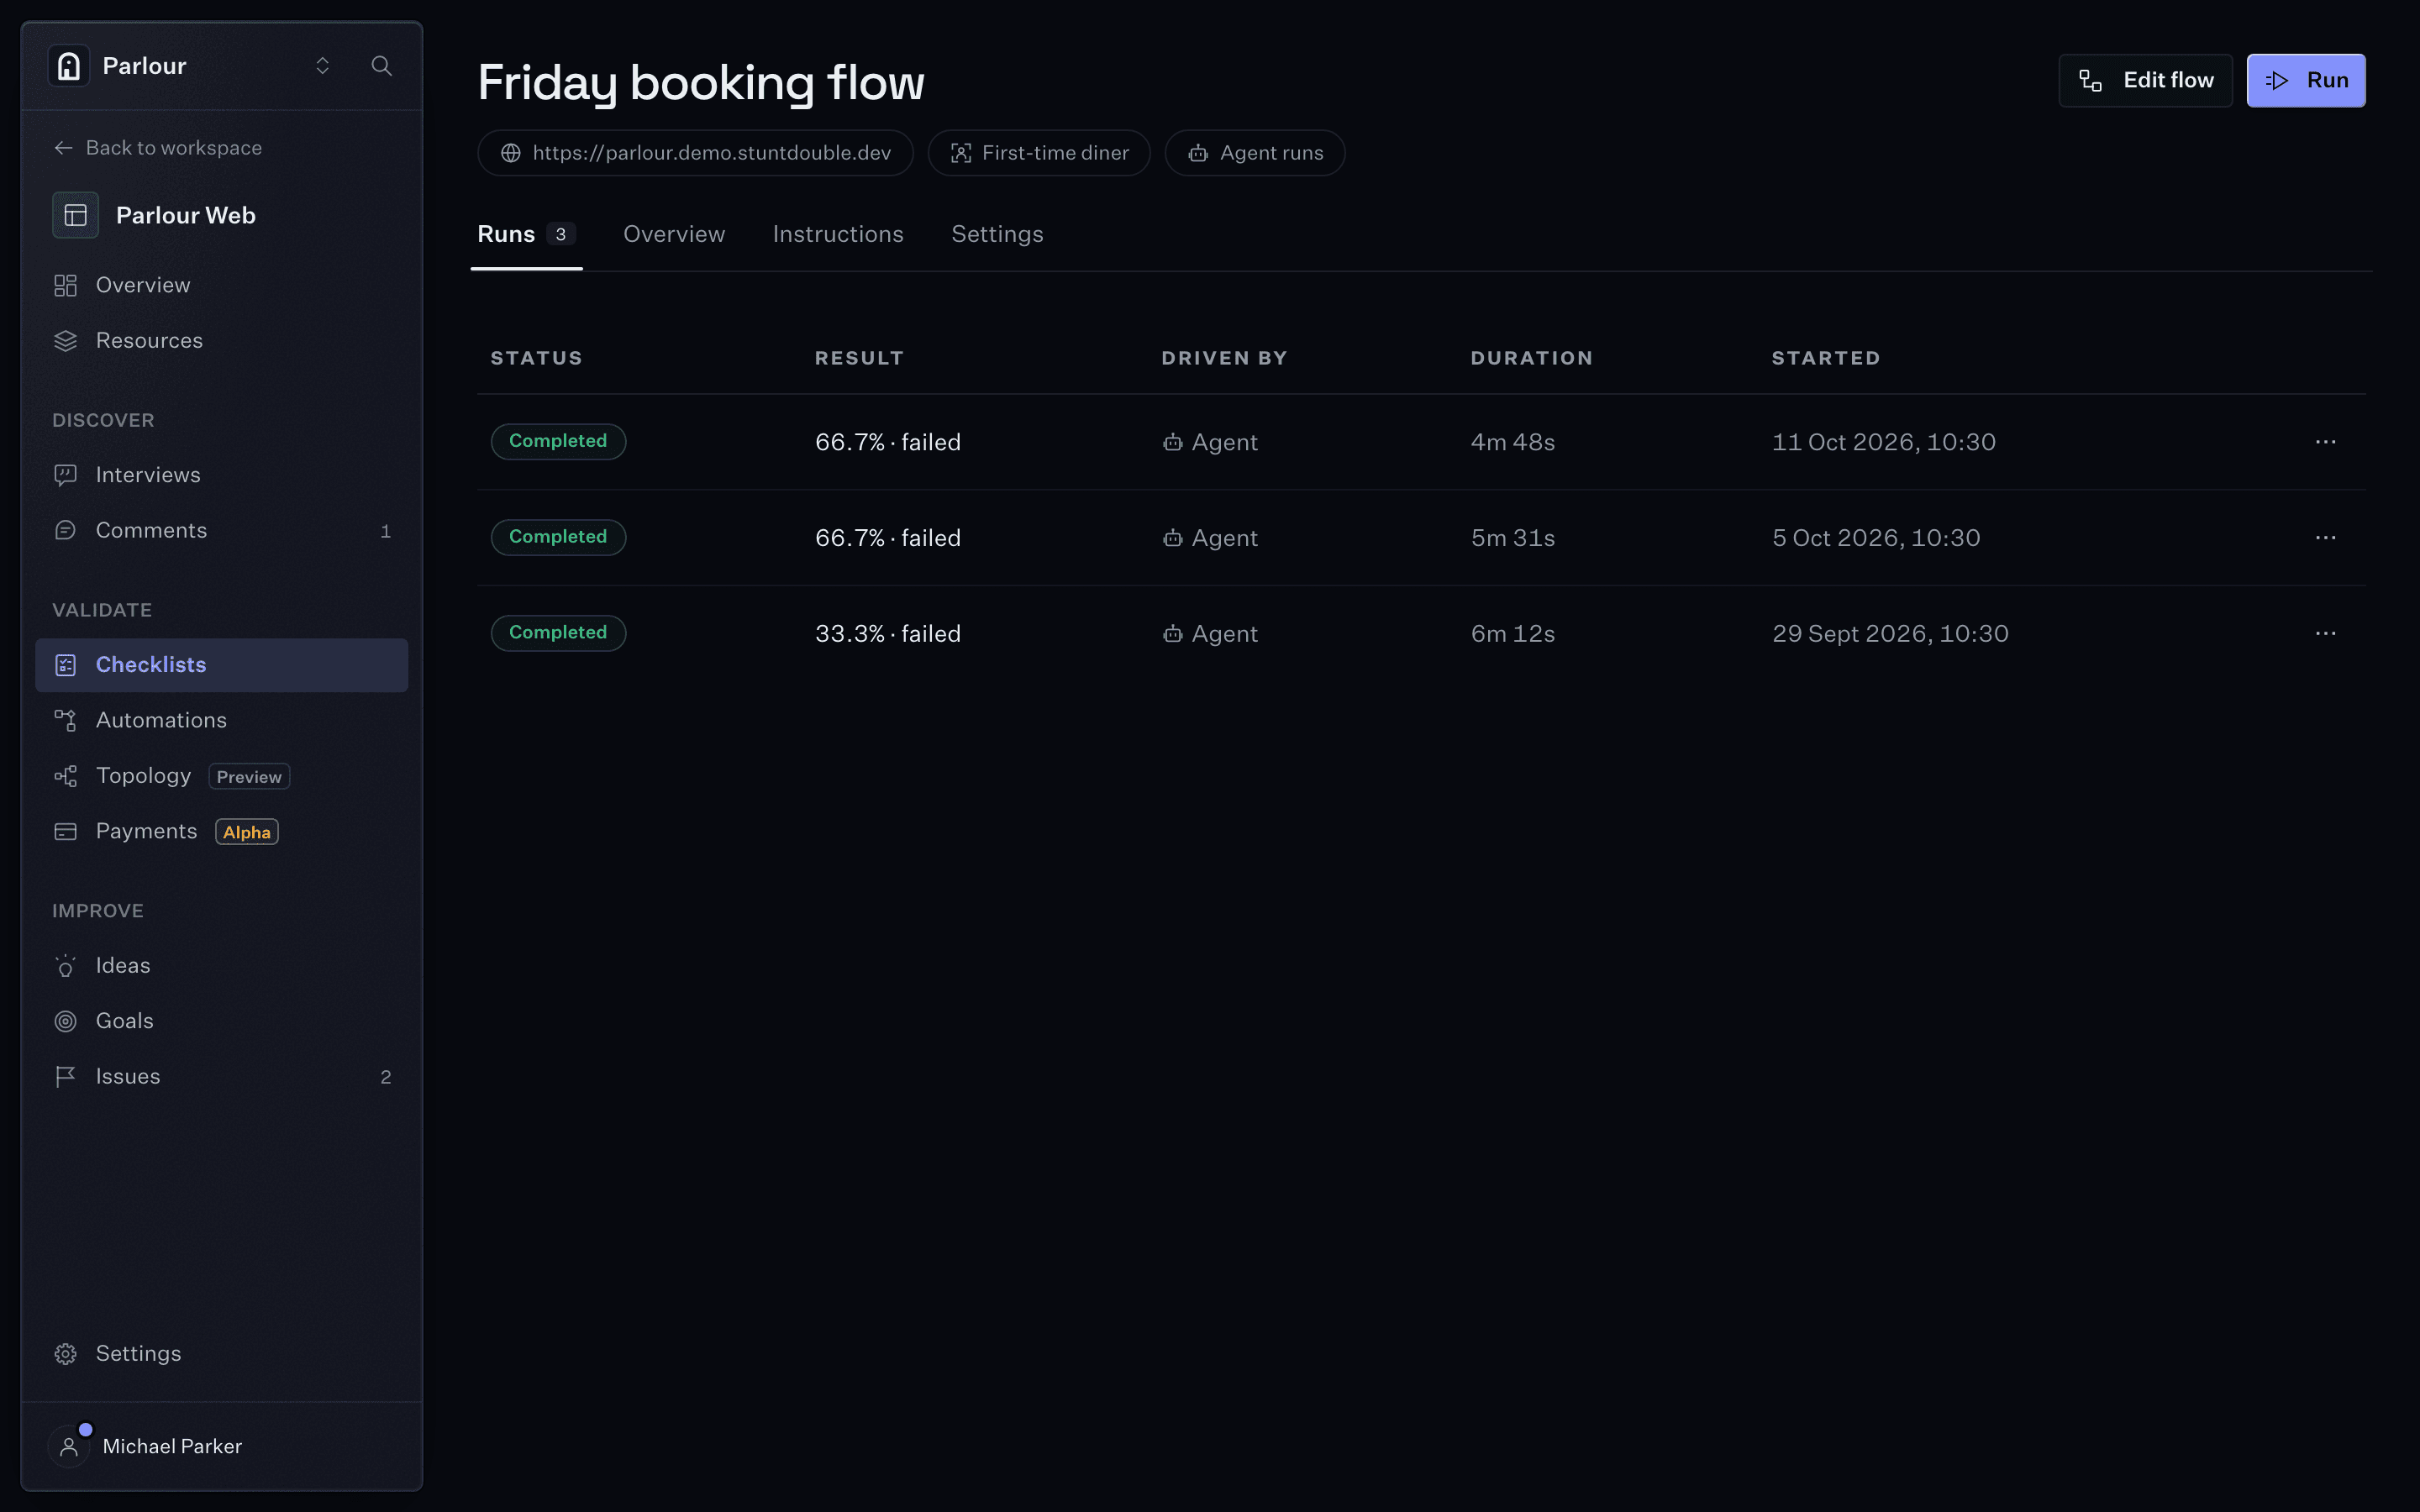Open Overview in the sidebar
This screenshot has height=1512, width=2420.
coord(221,285)
